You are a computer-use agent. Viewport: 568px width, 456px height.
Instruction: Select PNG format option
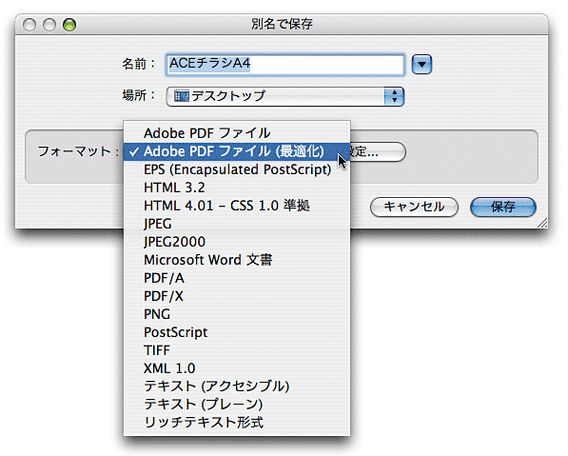(x=237, y=314)
